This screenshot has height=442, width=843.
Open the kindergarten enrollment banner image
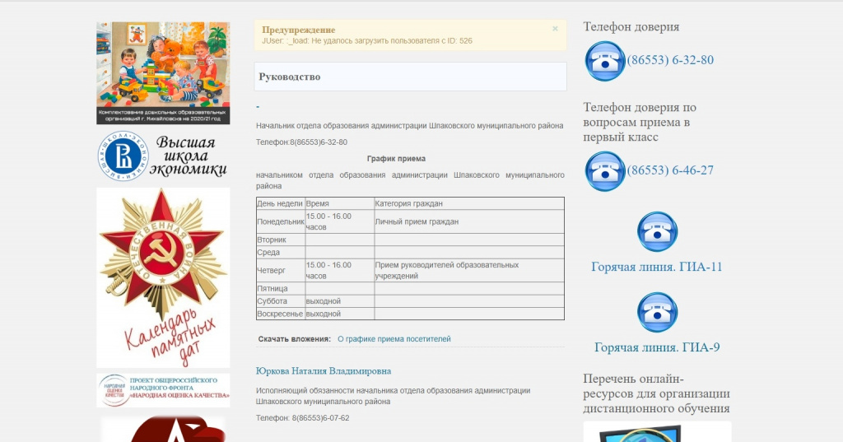click(x=163, y=73)
